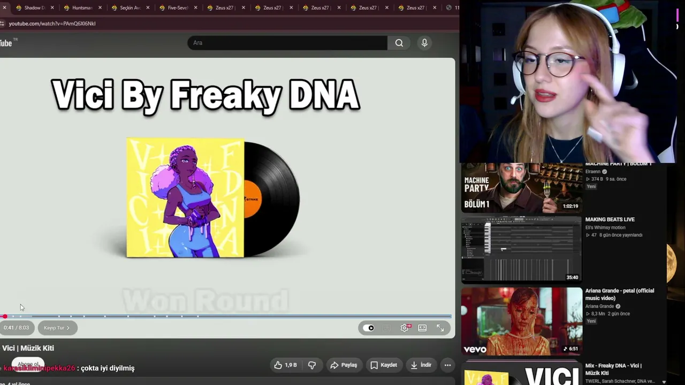Close the Shadow Daggers browser tab
The height and width of the screenshot is (385, 685).
tap(52, 8)
